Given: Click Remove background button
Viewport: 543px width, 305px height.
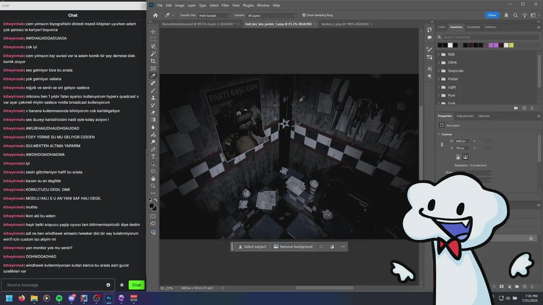Looking at the screenshot, I should click(293, 247).
